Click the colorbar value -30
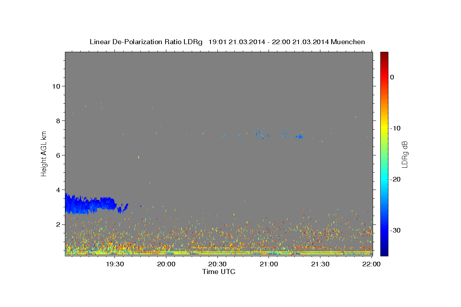Screen dimensions: 461x307 (x=396, y=230)
